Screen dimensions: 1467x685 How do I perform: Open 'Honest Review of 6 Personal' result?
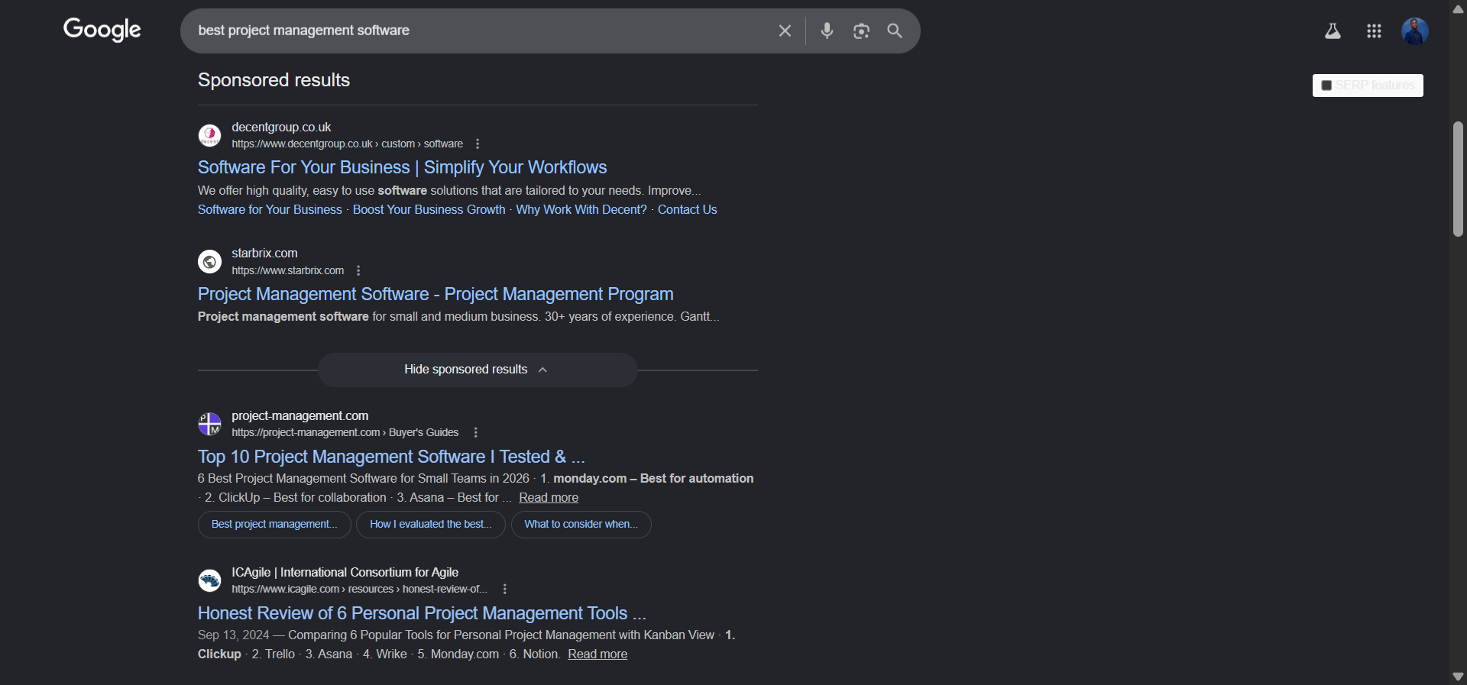pos(422,613)
